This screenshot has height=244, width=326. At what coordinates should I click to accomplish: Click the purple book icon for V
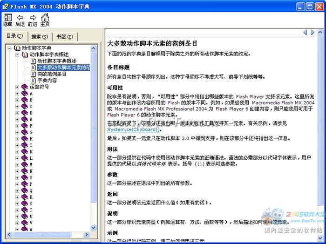pyautogui.click(x=25, y=223)
